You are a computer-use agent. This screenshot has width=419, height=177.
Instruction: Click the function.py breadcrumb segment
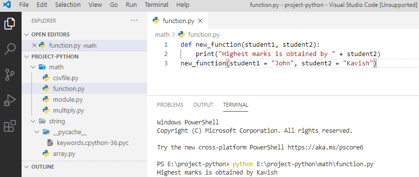[204, 34]
